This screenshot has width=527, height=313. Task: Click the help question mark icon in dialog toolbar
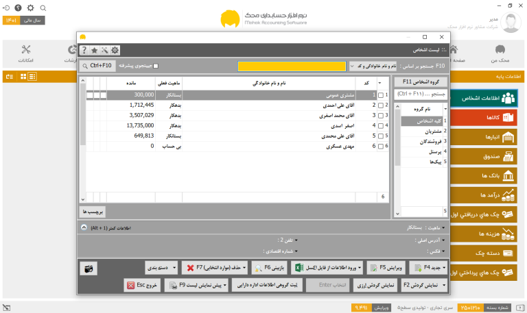tap(84, 50)
